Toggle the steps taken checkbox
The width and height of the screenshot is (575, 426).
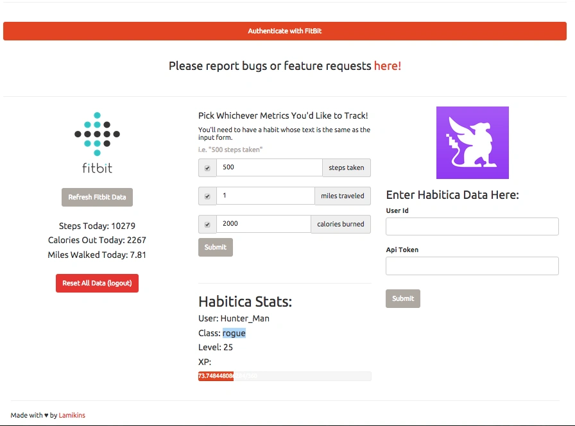click(207, 168)
